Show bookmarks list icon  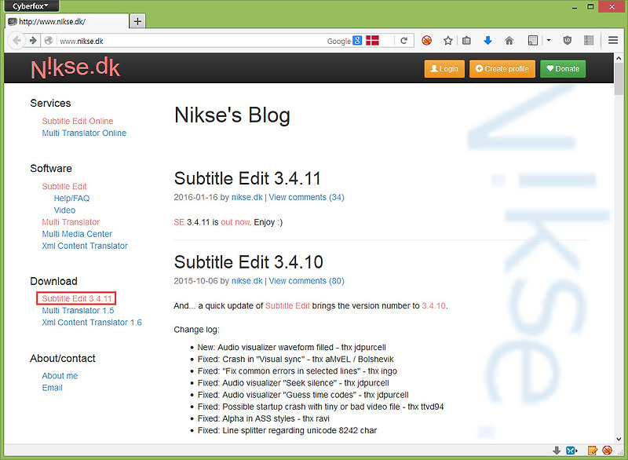pos(466,41)
